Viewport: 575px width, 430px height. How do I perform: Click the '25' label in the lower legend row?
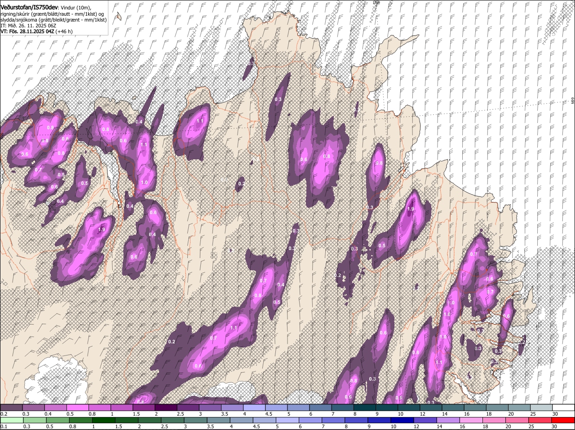(532, 426)
